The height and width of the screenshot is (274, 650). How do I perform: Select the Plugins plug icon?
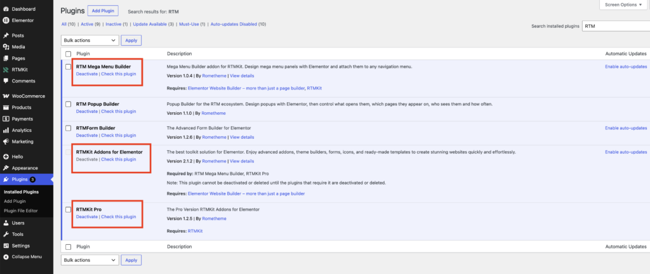point(6,179)
